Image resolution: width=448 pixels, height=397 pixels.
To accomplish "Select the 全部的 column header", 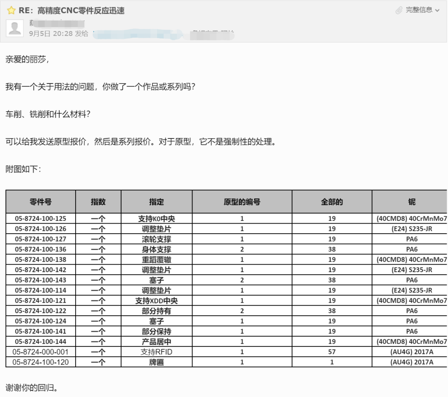I will [332, 202].
